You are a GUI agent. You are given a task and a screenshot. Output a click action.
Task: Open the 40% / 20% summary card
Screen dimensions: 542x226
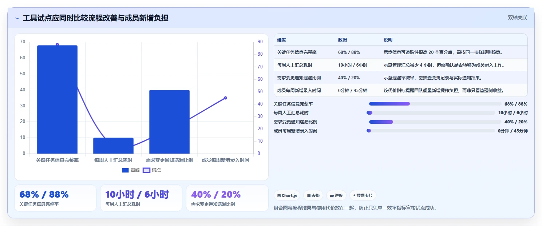click(x=227, y=198)
